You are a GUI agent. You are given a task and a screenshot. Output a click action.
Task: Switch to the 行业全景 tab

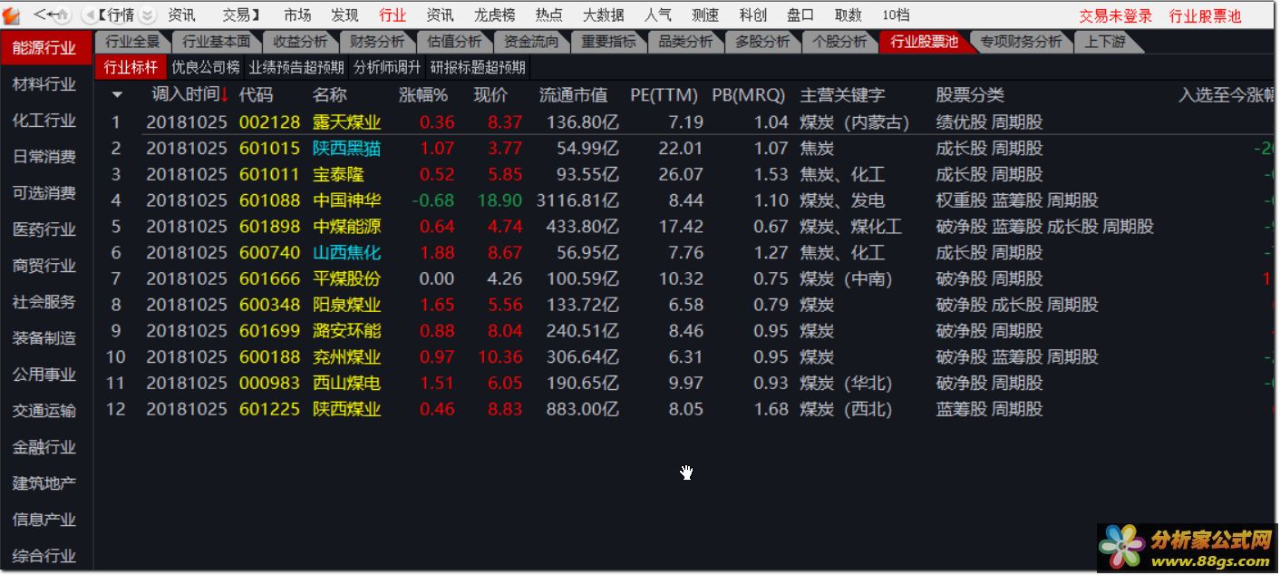132,42
